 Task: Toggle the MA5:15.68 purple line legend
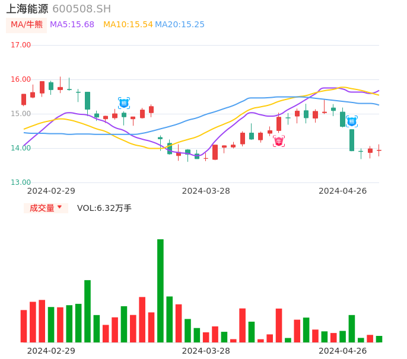[72, 24]
